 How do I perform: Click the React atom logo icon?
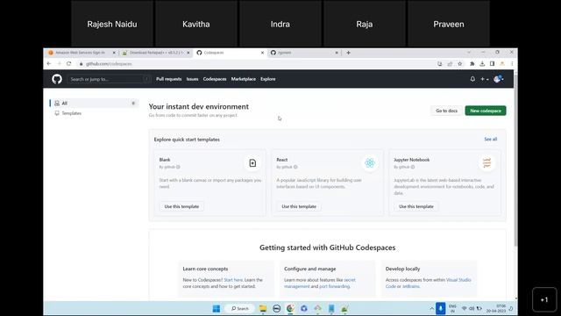coord(370,163)
